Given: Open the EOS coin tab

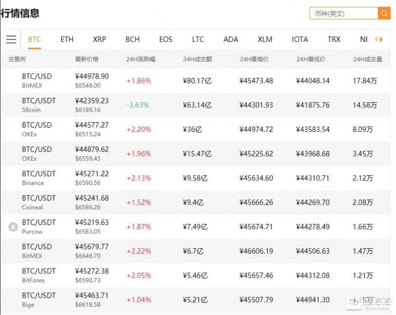Looking at the screenshot, I should click(x=166, y=40).
